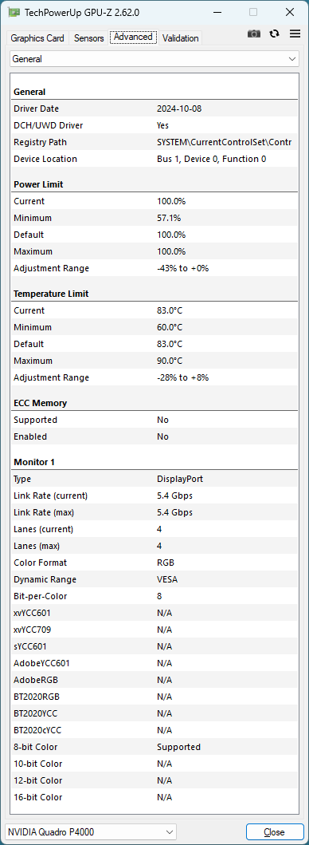Minimize the GPU-Z window
Image resolution: width=309 pixels, height=845 pixels.
coord(217,12)
